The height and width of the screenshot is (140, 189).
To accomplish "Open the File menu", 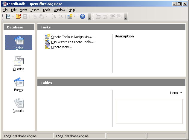I will click(5, 10).
